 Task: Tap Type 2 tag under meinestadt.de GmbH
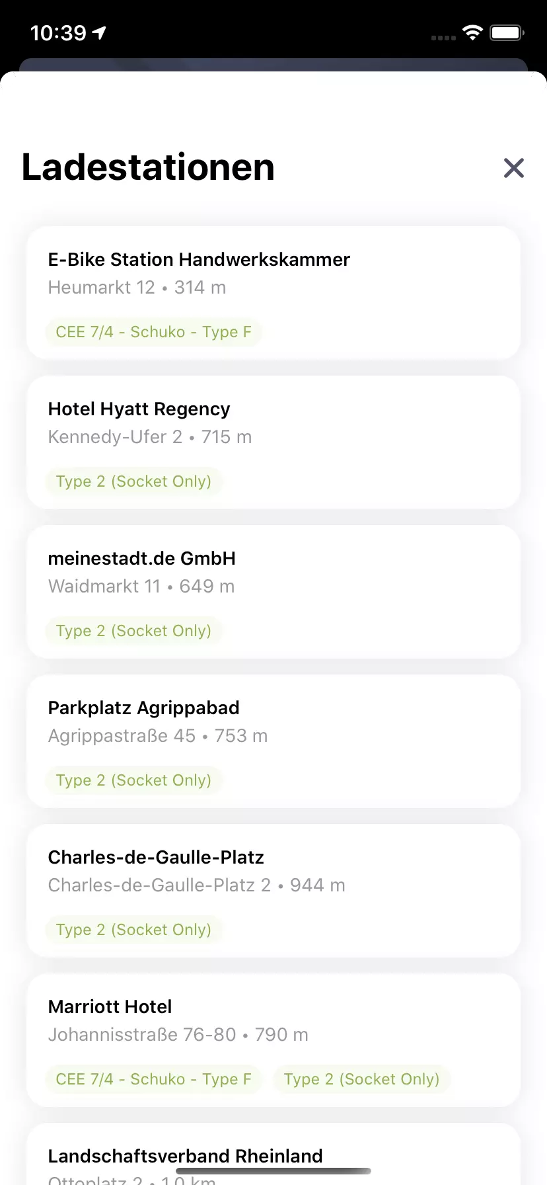(x=133, y=631)
